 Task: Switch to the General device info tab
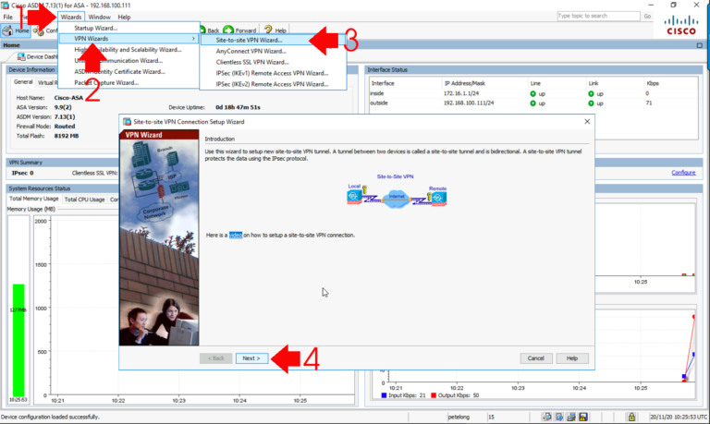pyautogui.click(x=22, y=82)
